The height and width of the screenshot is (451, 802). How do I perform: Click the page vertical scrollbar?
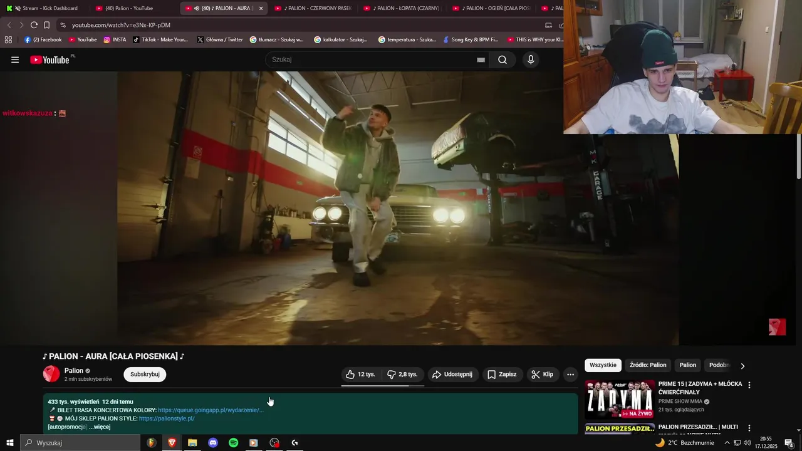point(799,157)
